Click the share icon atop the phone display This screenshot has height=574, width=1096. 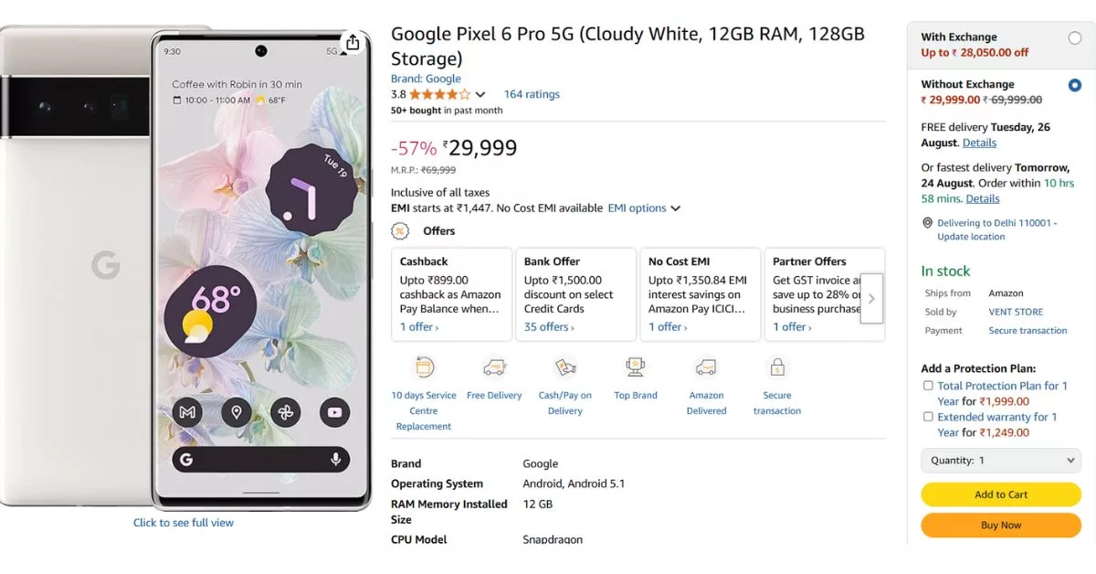coord(352,42)
